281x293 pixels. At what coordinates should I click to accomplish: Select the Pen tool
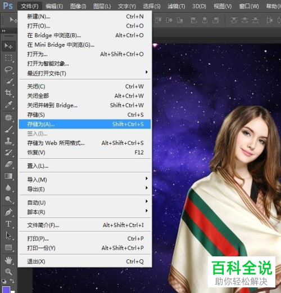pyautogui.click(x=8, y=212)
